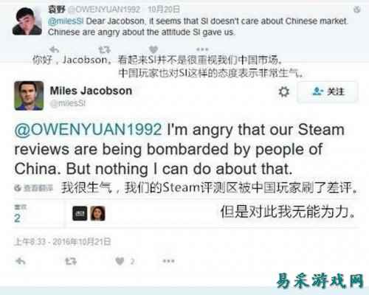Retweet the top tweet about Chinese market
The width and height of the screenshot is (369, 295).
point(105,49)
